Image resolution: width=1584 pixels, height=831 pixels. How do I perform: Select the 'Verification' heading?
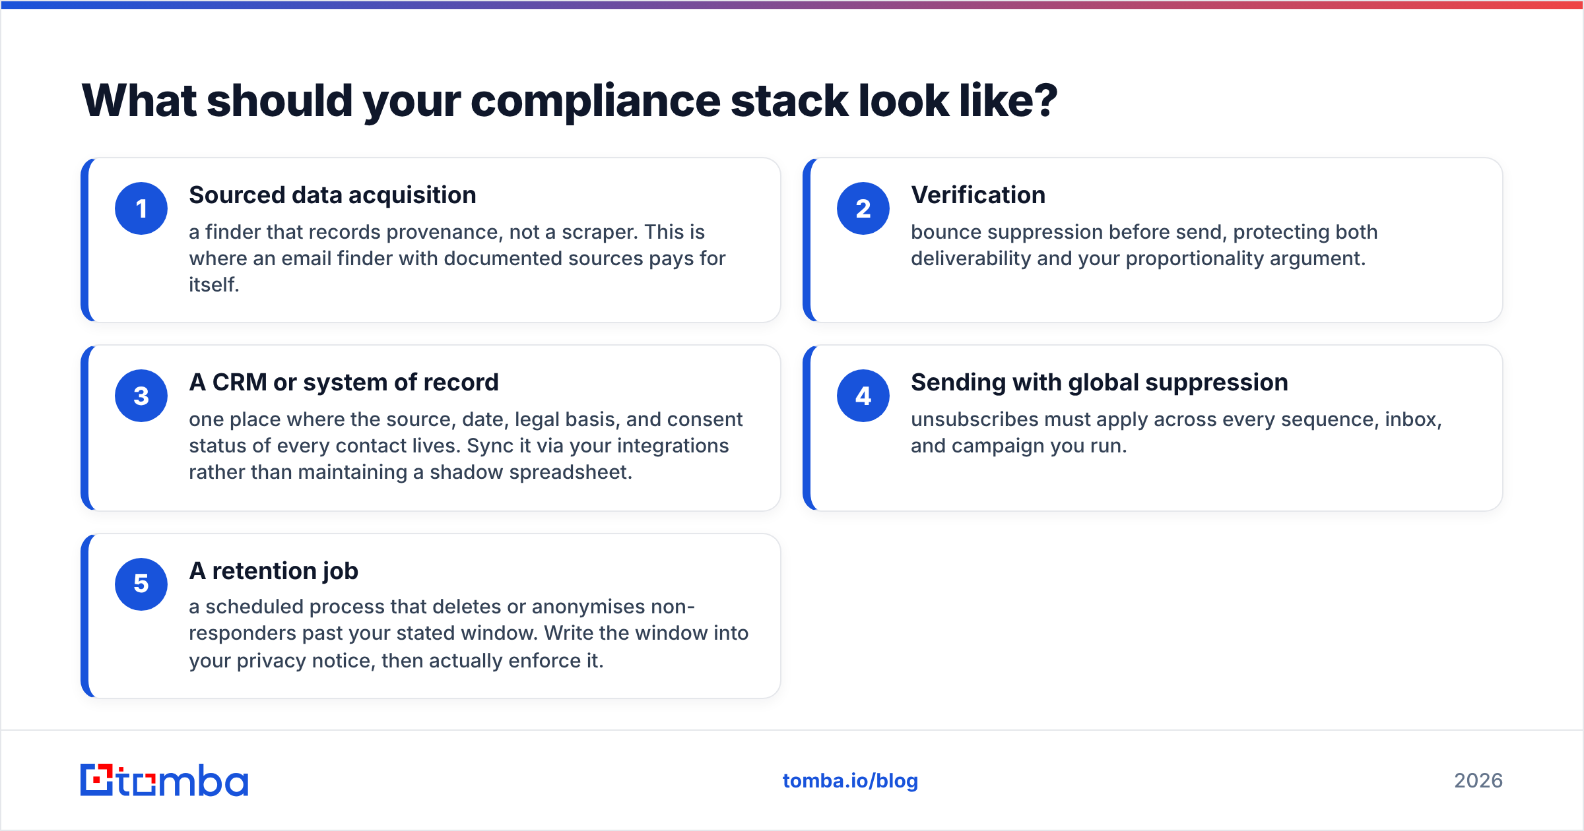click(x=978, y=195)
